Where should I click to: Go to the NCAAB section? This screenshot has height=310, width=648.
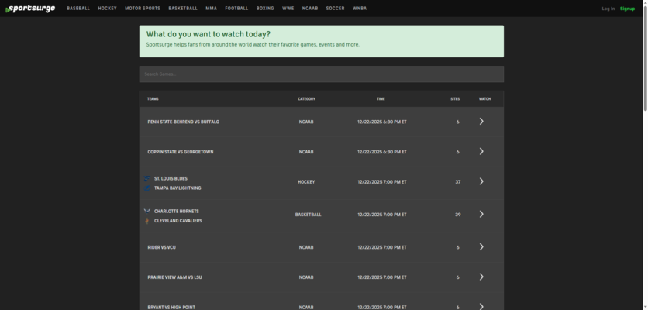click(x=310, y=9)
